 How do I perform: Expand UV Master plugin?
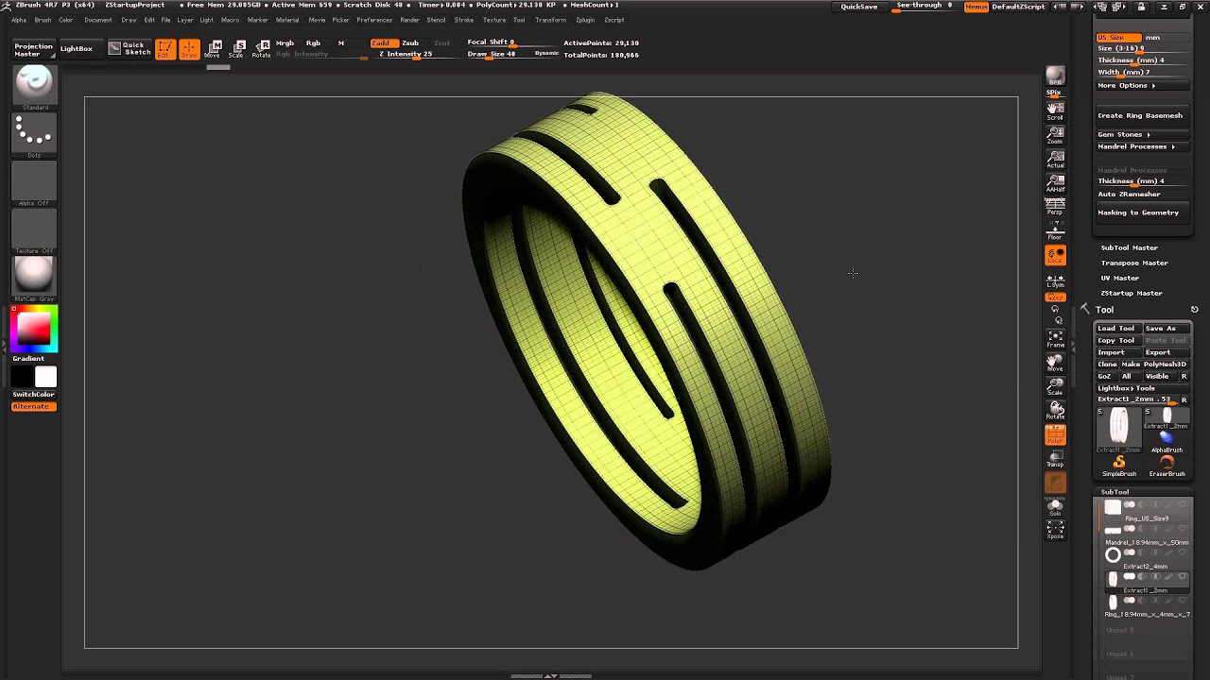[x=1120, y=278]
